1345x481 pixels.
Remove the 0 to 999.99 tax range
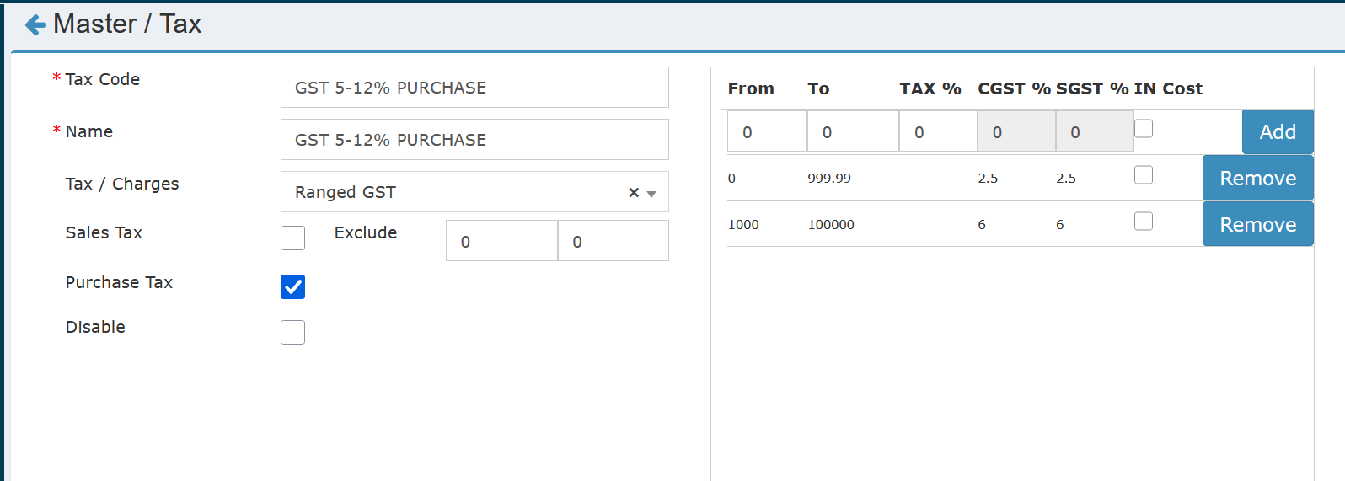pos(1257,179)
